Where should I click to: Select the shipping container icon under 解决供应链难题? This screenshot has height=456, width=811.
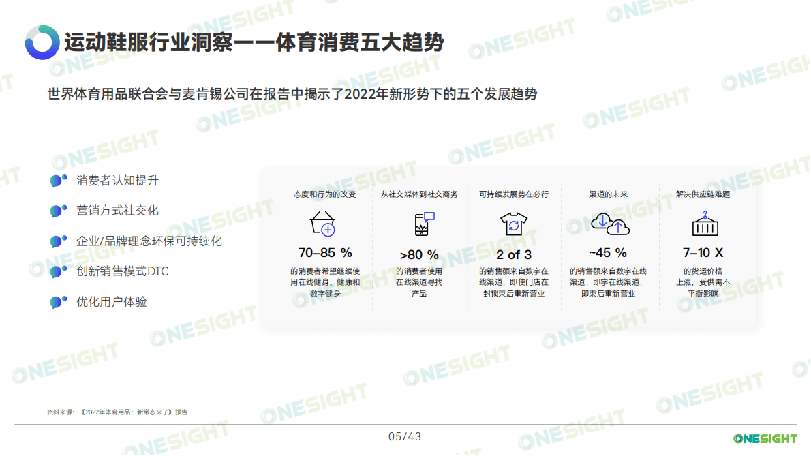(x=704, y=223)
